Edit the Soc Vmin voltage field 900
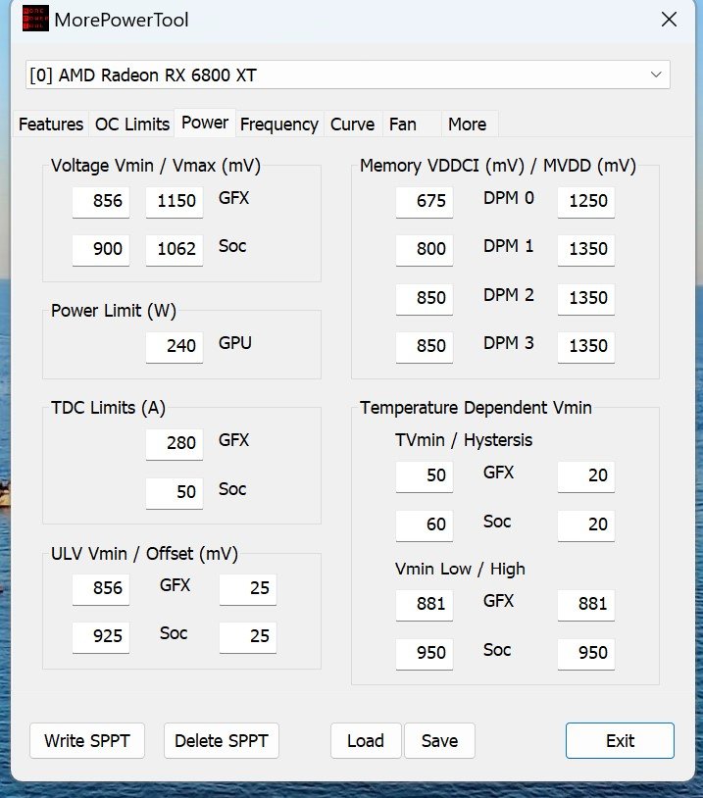 click(101, 249)
